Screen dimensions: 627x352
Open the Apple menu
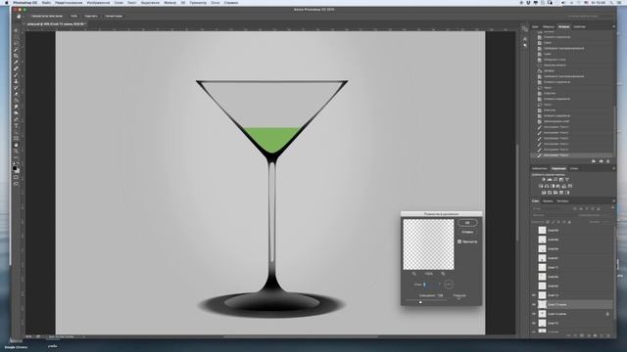pyautogui.click(x=6, y=3)
